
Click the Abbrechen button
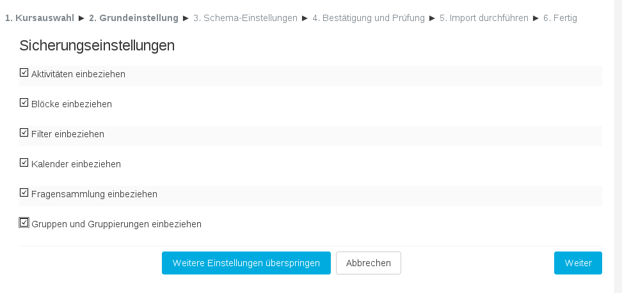click(x=368, y=263)
